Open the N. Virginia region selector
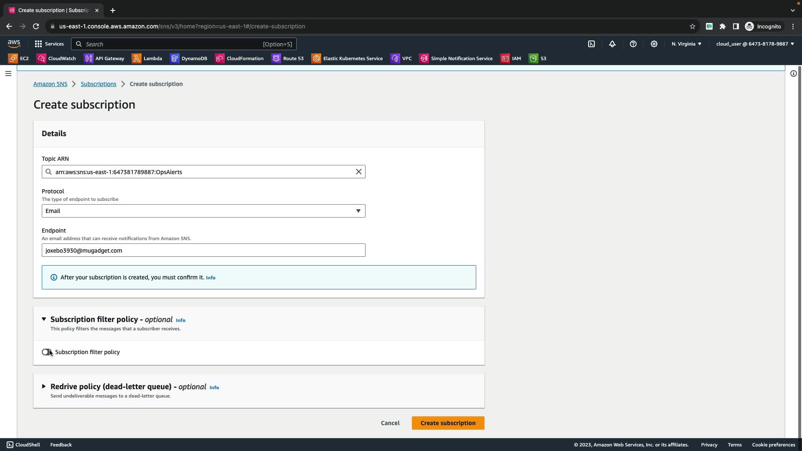 (686, 44)
